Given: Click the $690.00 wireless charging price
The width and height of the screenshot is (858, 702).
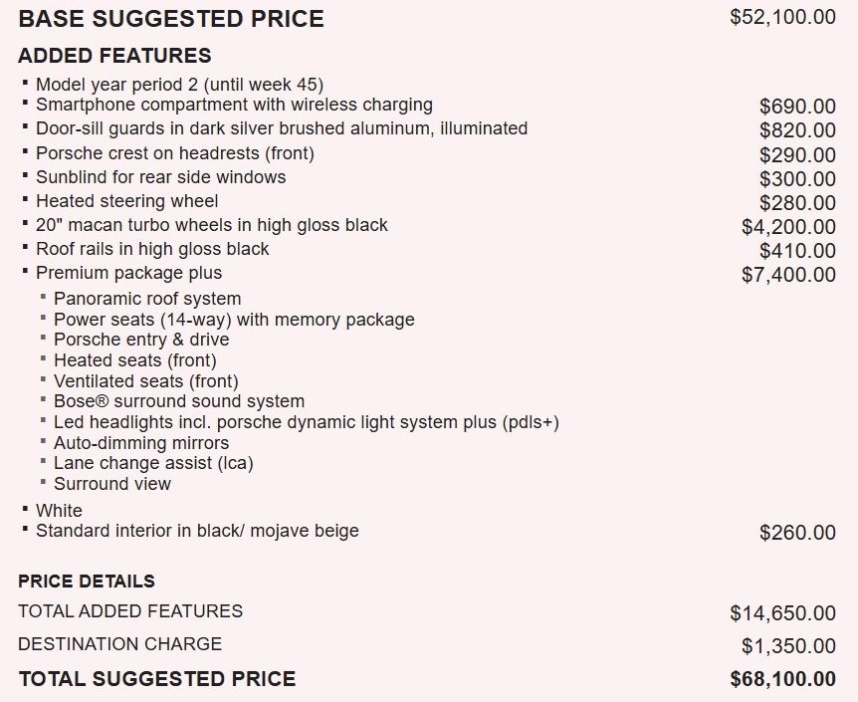Looking at the screenshot, I should (797, 107).
